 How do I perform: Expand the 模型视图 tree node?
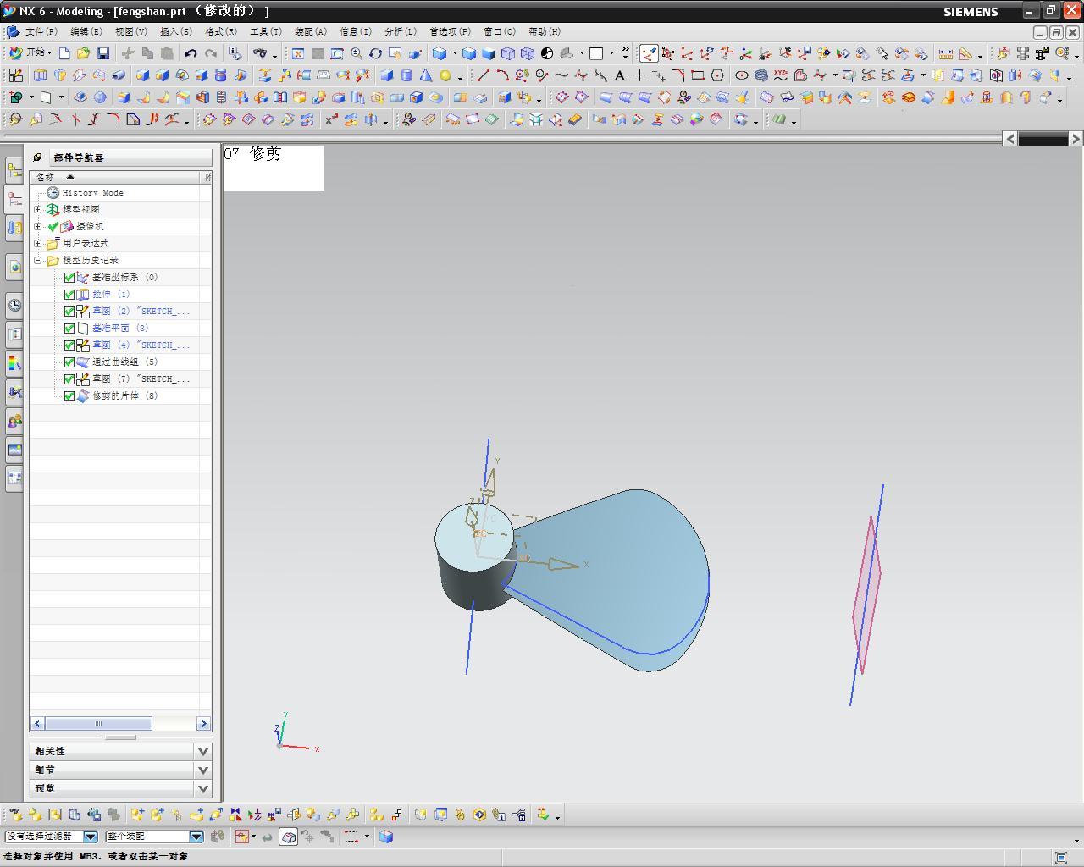click(37, 209)
